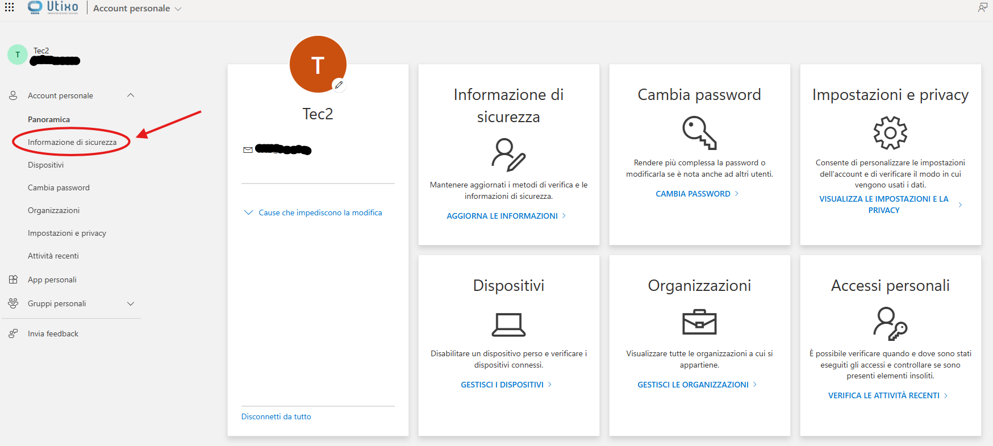The width and height of the screenshot is (993, 446).
Task: Open the app launcher grid icon
Action: pyautogui.click(x=10, y=7)
